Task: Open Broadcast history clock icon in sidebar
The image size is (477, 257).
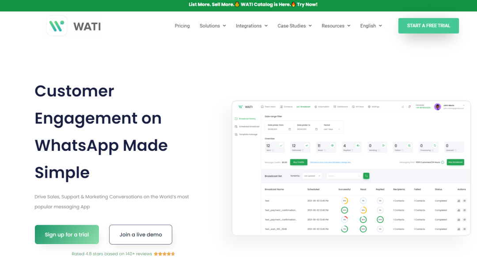Action: 236,119
